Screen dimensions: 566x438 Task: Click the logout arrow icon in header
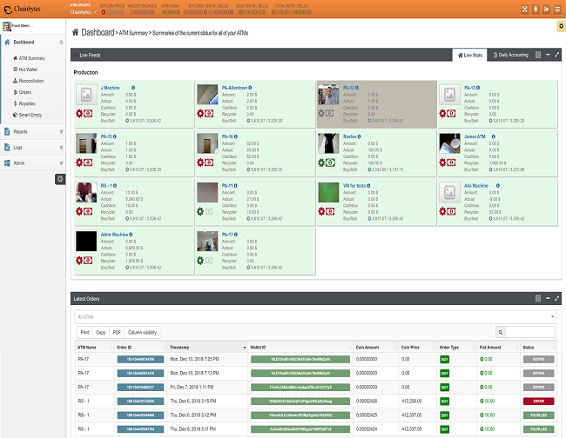coord(542,10)
